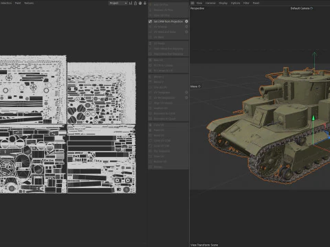Click the UV Rectangularize command
This screenshot has width=330, height=247.
click(164, 97)
